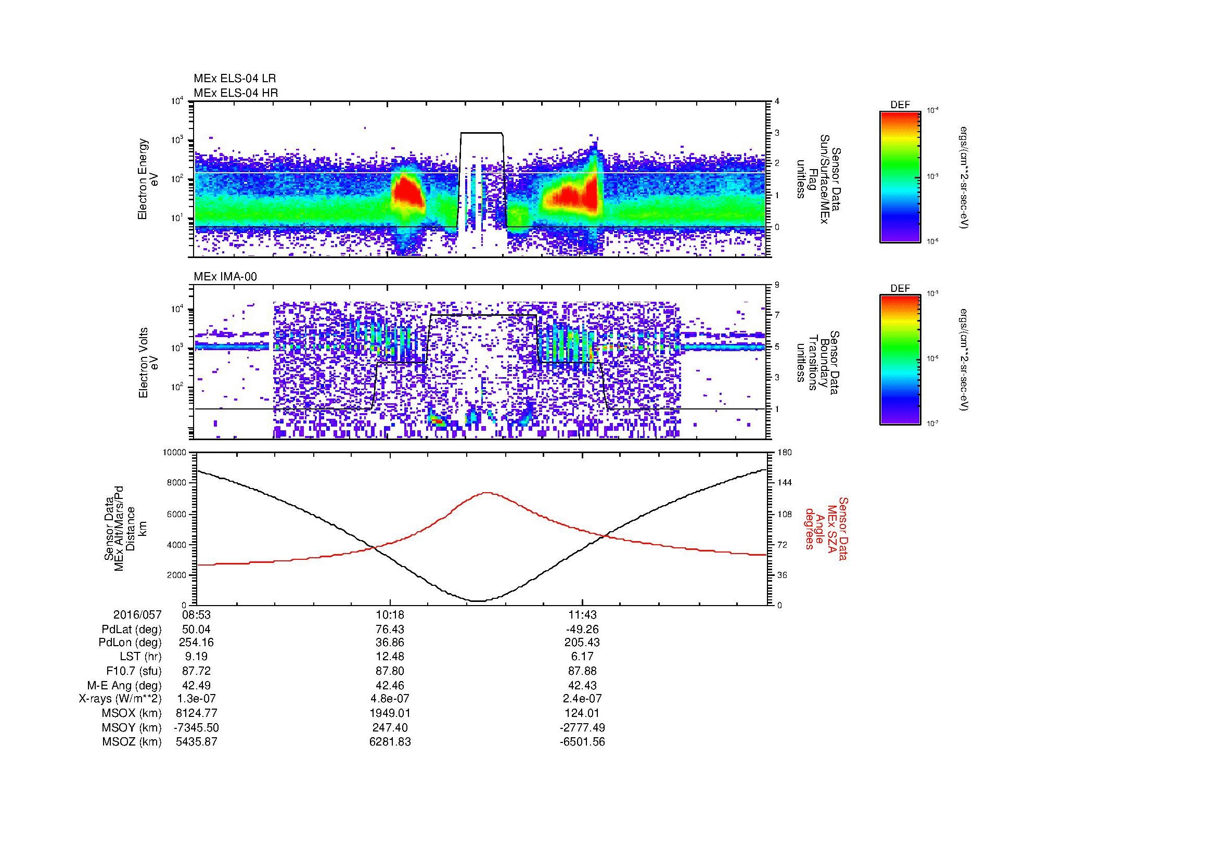Click MSOZ value -6501.56
Screen dimensions: 1217x860
click(582, 742)
